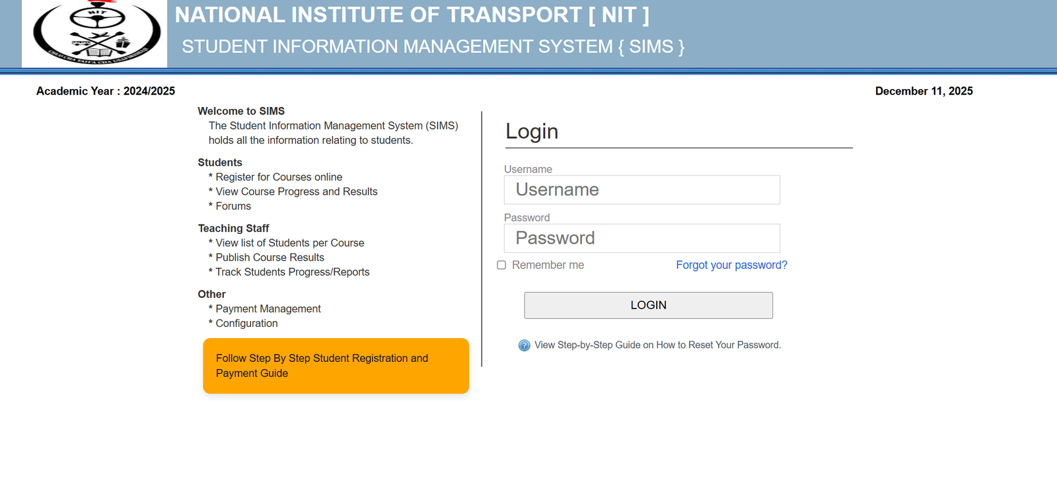
Task: Focus the Username input field
Action: (x=641, y=190)
